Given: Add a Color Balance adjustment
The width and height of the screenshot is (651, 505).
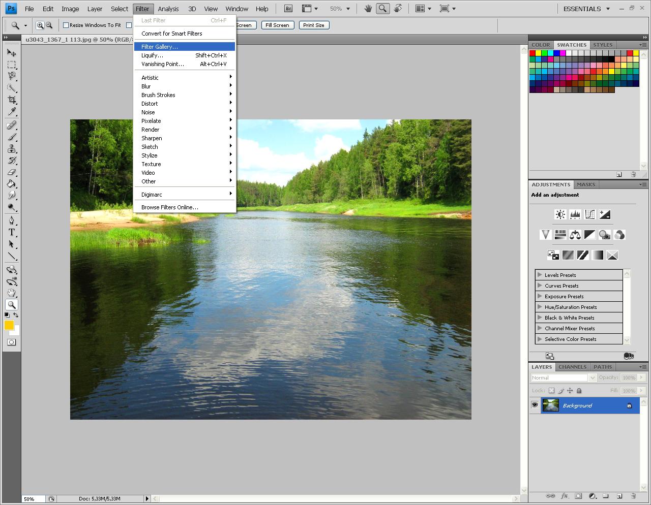Looking at the screenshot, I should point(575,235).
